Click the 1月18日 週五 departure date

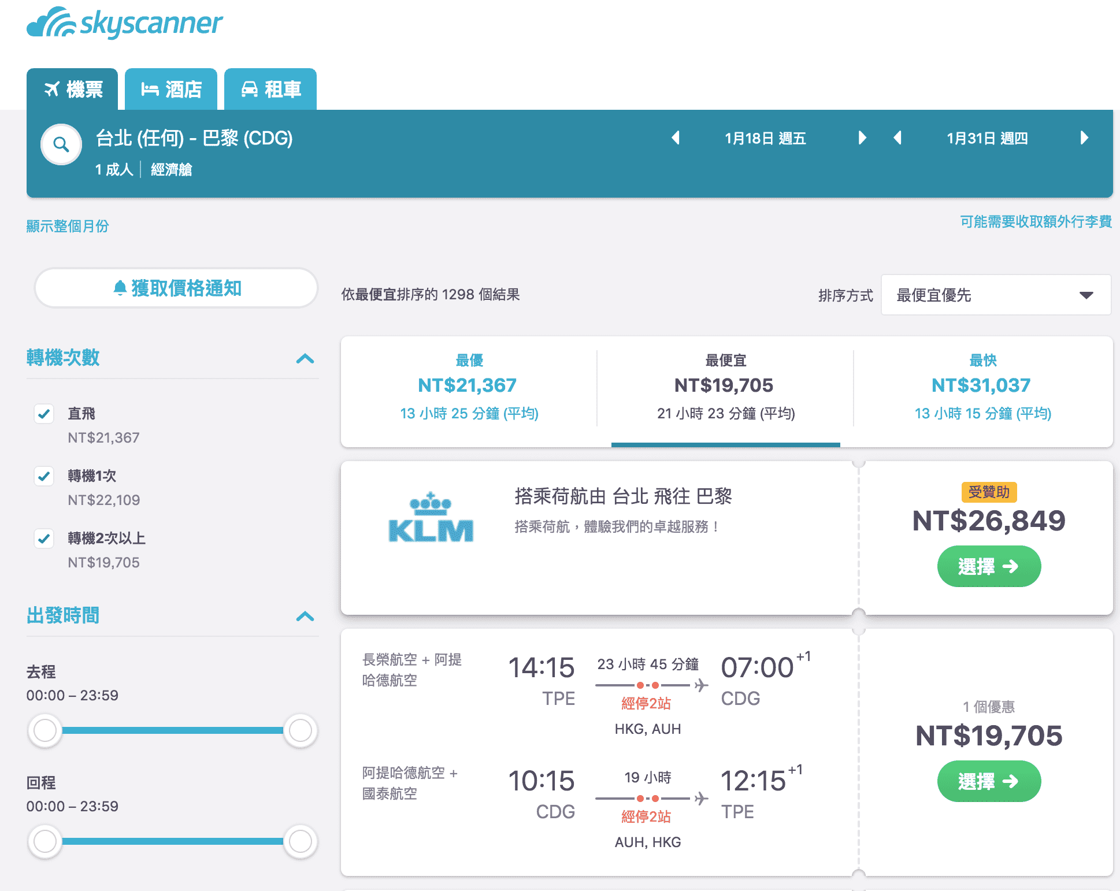[765, 138]
